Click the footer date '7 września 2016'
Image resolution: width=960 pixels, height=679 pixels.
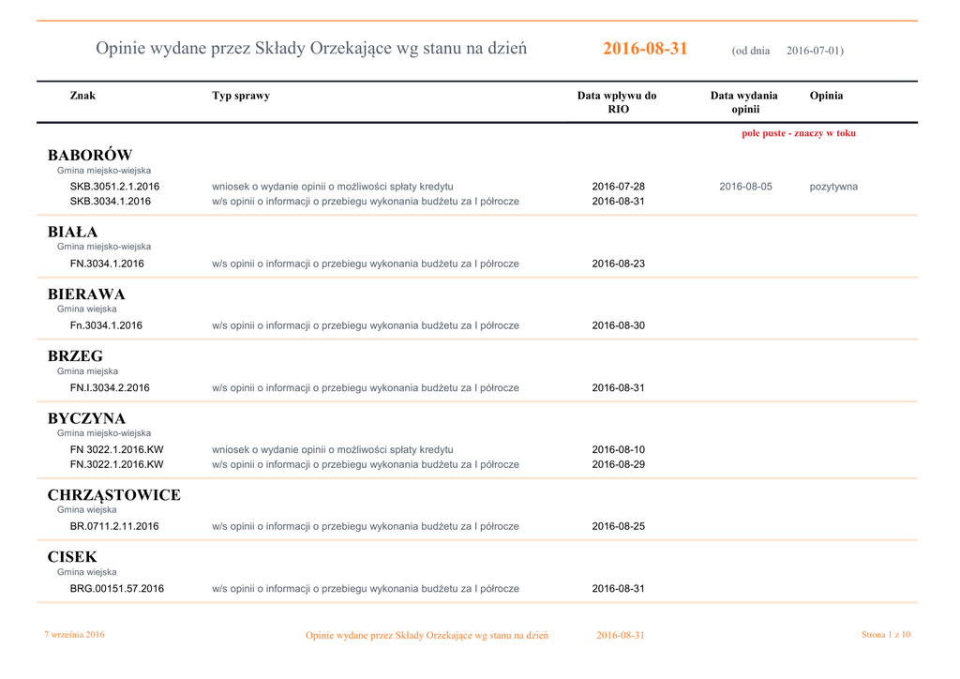[x=75, y=635]
